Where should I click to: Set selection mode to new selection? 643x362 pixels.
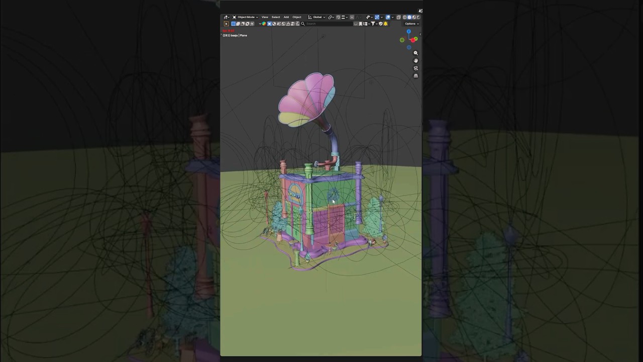pos(234,24)
